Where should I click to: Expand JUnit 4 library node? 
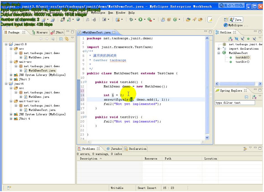[x=11, y=119]
